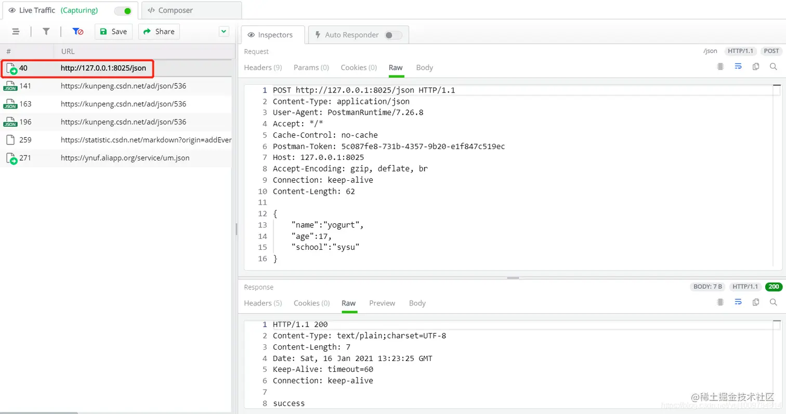Image resolution: width=786 pixels, height=414 pixels.
Task: Click the "name":"yogurt" line
Action: pos(327,225)
